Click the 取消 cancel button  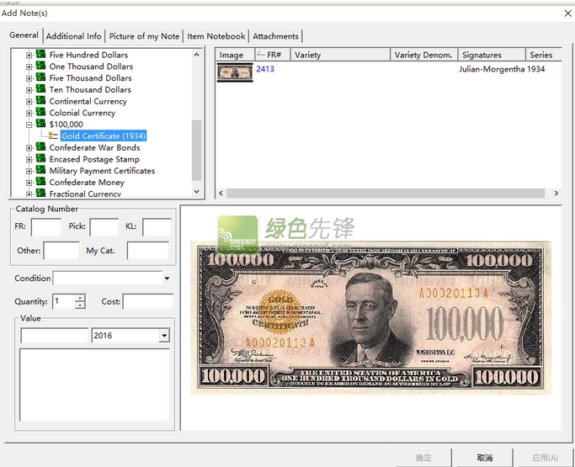tap(484, 458)
